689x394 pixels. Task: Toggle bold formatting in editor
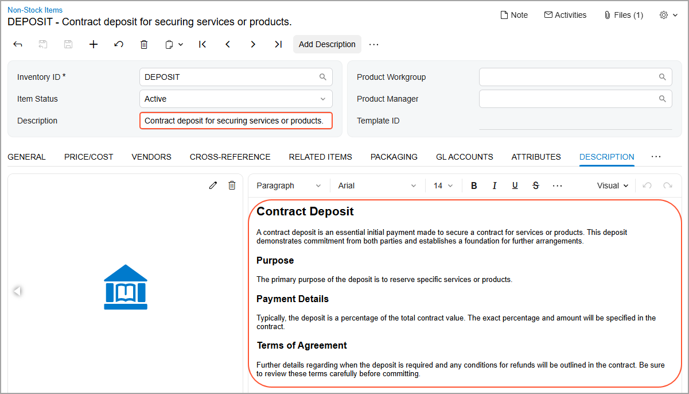[474, 186]
